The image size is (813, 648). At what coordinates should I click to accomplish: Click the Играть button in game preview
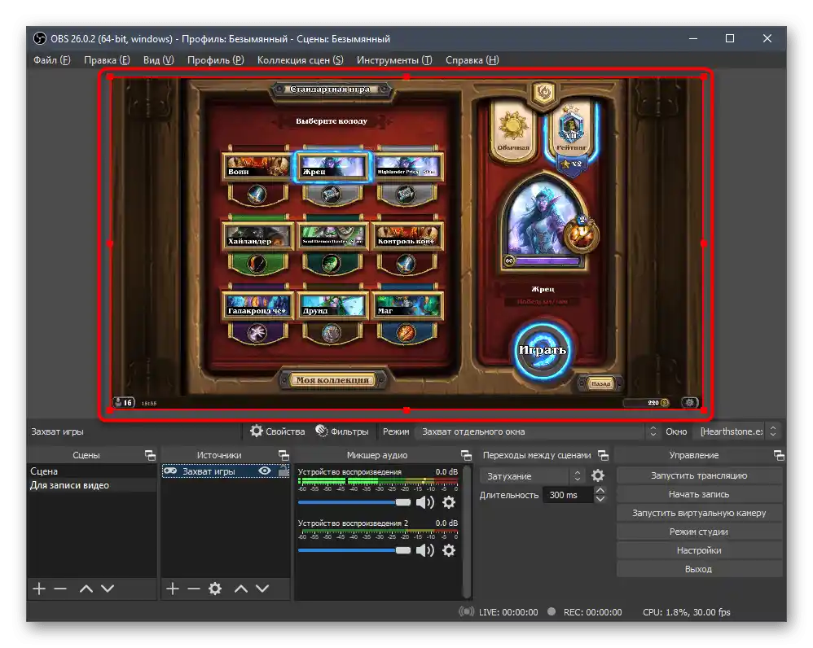pyautogui.click(x=543, y=350)
